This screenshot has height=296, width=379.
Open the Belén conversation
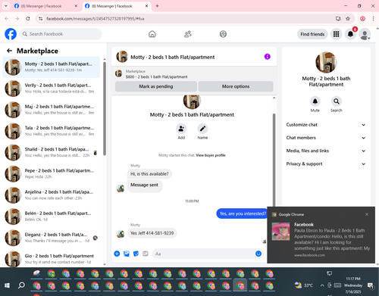(52, 217)
